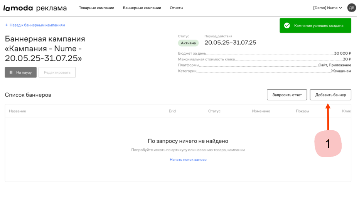Click the Сайт, Приложение platforms value
This screenshot has height=197, width=359.
coord(335,65)
